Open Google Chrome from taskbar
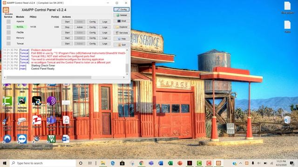This screenshot has height=167, width=298. coord(142,163)
